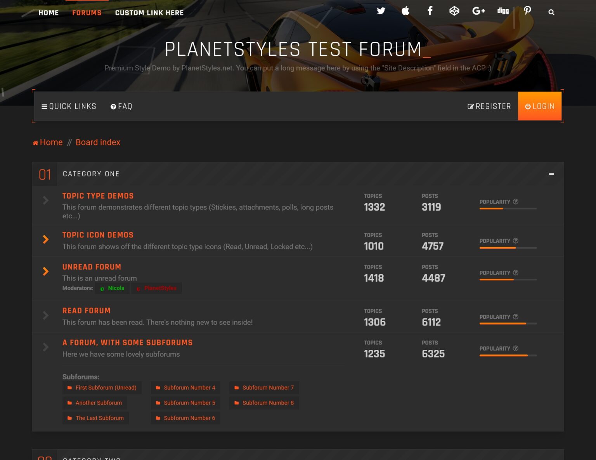Open Subforum Number 7
596x460 pixels.
pyautogui.click(x=268, y=387)
